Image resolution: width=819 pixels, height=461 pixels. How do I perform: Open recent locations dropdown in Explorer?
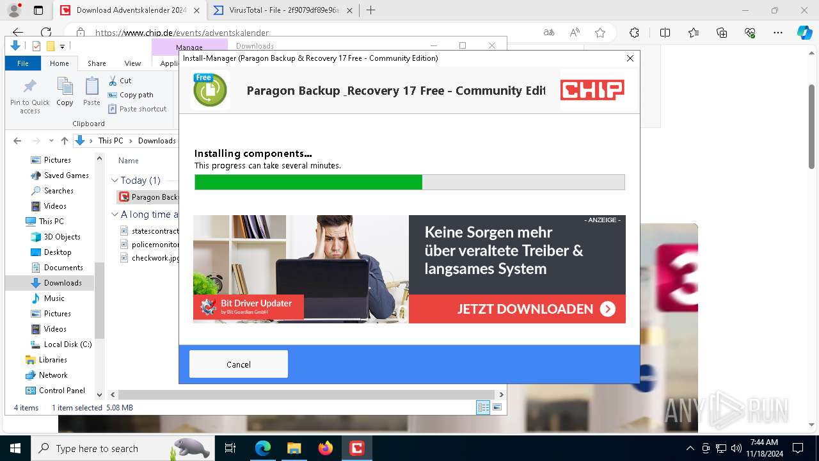tap(52, 141)
